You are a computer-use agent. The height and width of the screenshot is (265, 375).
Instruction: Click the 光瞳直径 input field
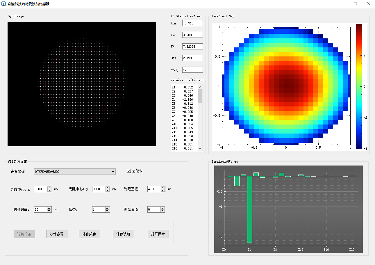tap(154, 189)
